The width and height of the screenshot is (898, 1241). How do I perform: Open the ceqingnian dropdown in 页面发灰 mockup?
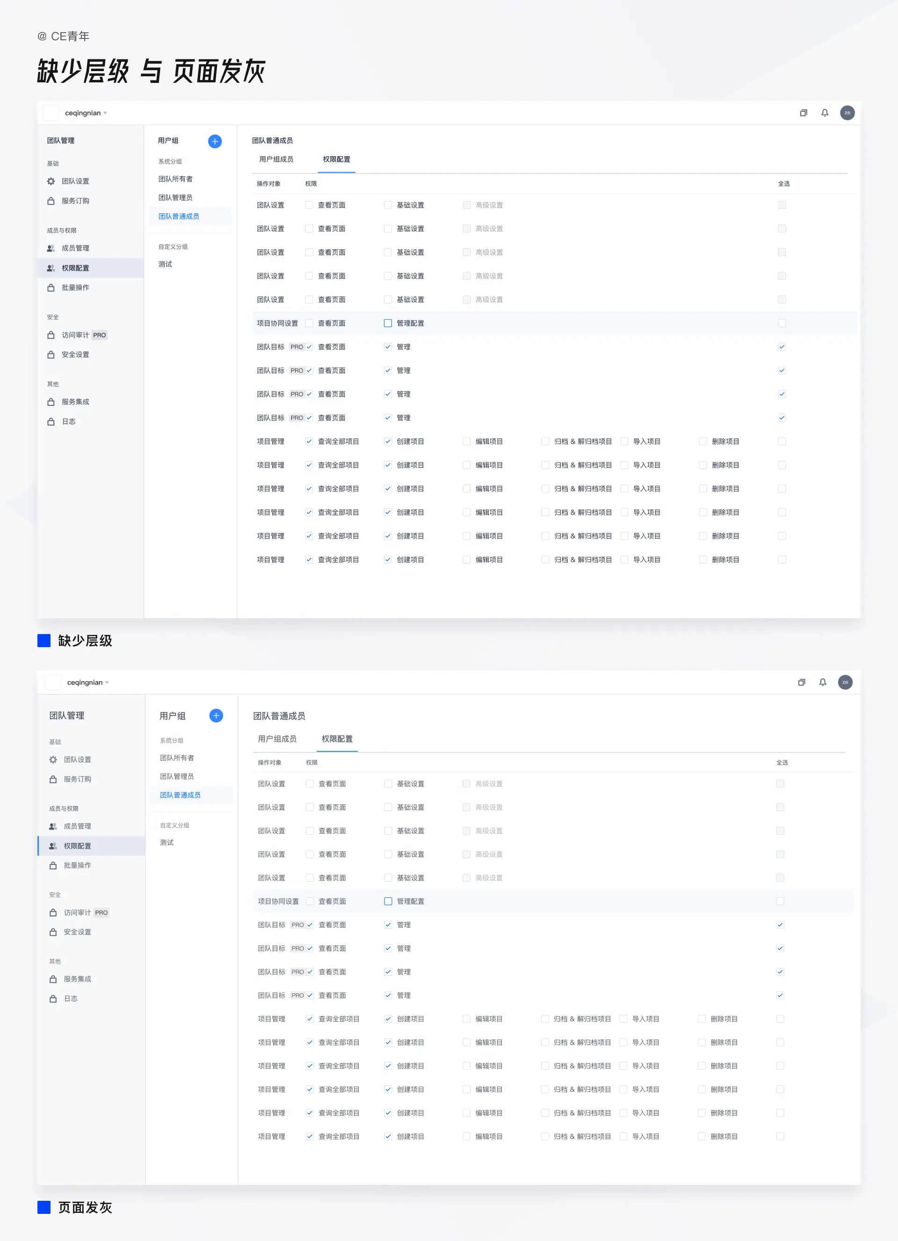tap(88, 682)
